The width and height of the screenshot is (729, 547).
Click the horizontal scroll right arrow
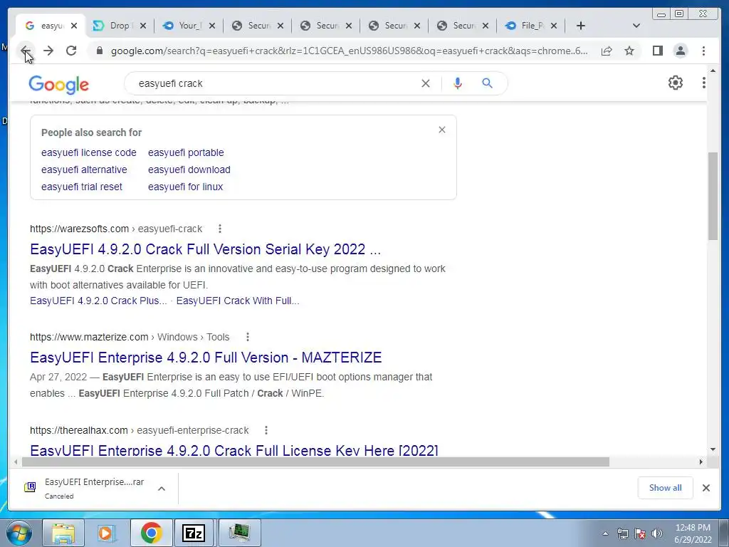pyautogui.click(x=701, y=462)
